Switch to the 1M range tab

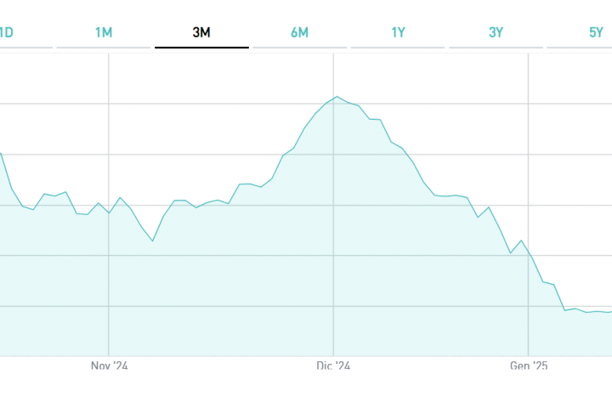(104, 33)
